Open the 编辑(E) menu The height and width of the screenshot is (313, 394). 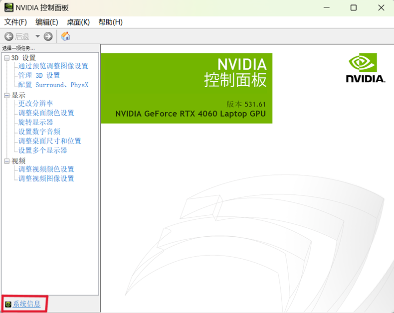47,22
